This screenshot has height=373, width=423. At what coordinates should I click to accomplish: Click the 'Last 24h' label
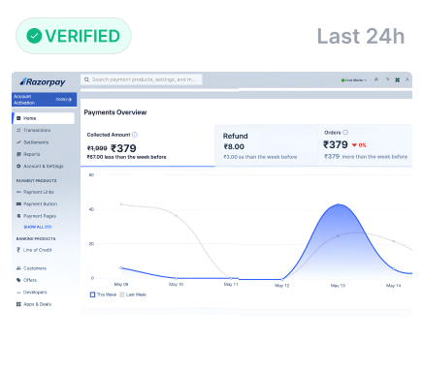pos(361,36)
